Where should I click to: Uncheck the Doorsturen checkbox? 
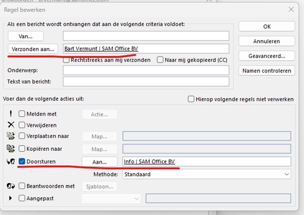click(22, 162)
